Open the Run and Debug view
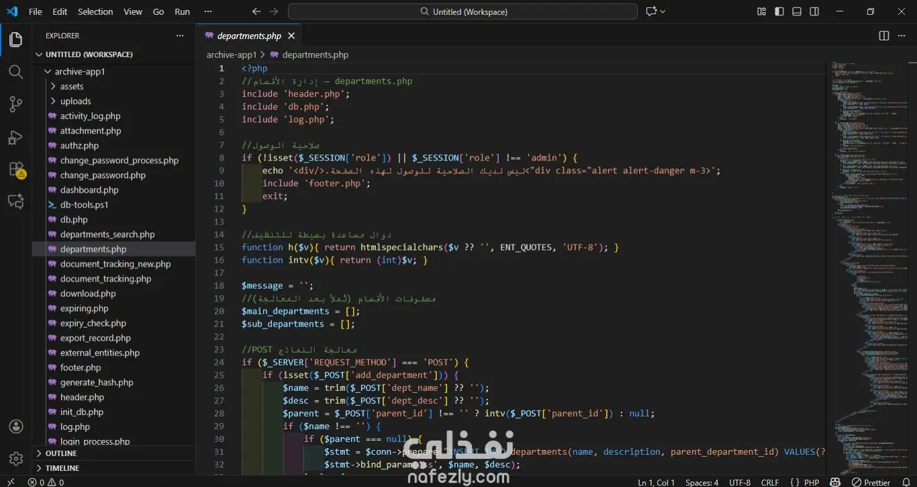Image resolution: width=917 pixels, height=487 pixels. coord(15,137)
